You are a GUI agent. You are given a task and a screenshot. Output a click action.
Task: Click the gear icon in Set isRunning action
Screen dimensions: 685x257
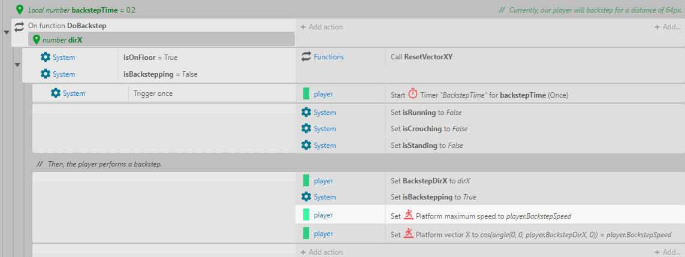tap(306, 112)
